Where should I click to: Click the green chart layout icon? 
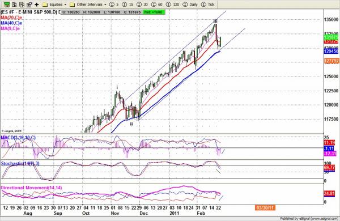pos(7,5)
